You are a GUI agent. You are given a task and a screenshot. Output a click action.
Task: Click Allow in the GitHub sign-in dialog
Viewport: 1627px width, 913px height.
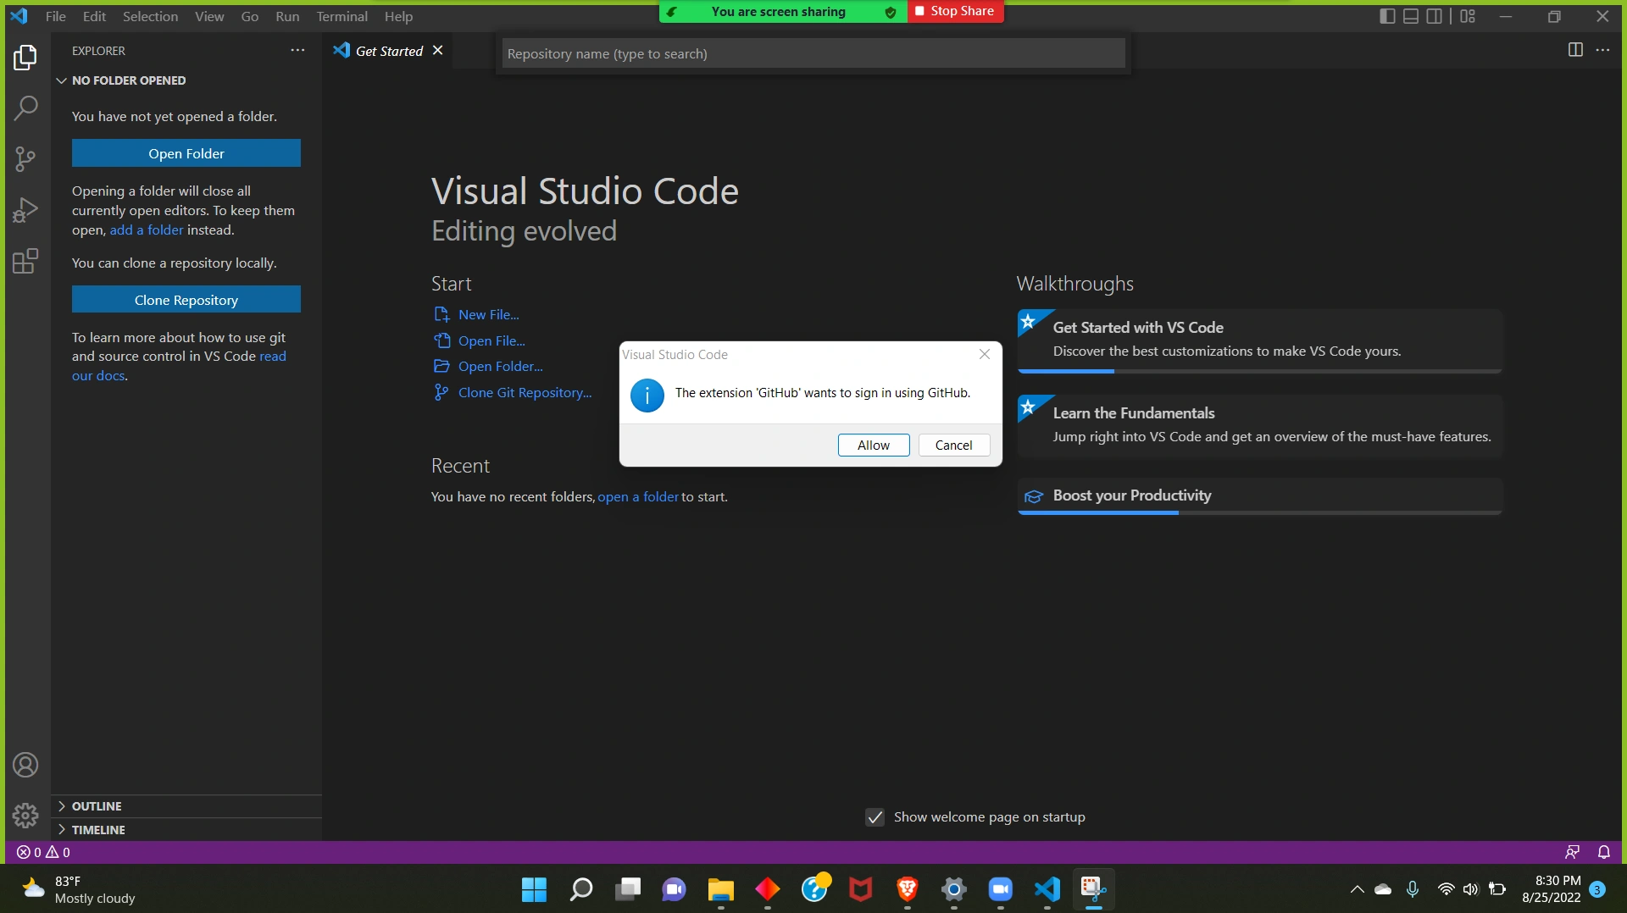[x=873, y=445]
